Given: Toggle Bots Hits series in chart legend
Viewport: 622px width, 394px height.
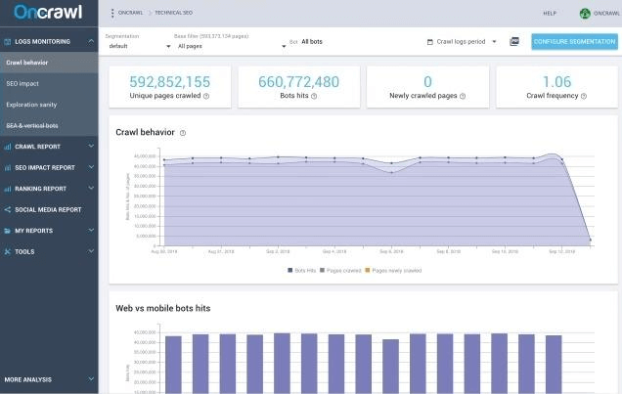Looking at the screenshot, I should point(301,271).
